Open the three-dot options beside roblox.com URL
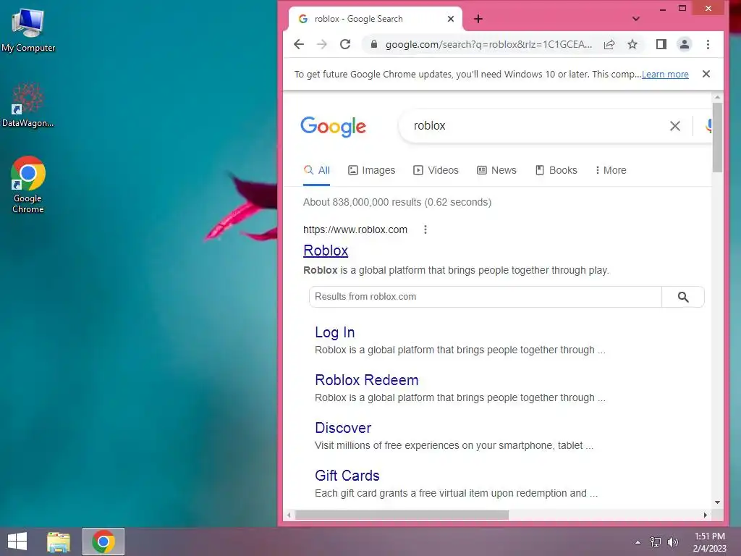 click(425, 229)
